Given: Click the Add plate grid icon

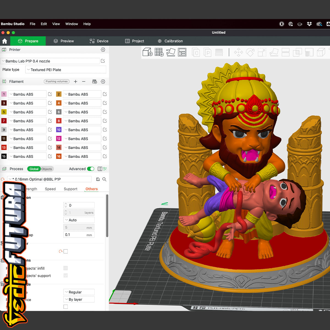Looking at the screenshot, I should coord(159,52).
